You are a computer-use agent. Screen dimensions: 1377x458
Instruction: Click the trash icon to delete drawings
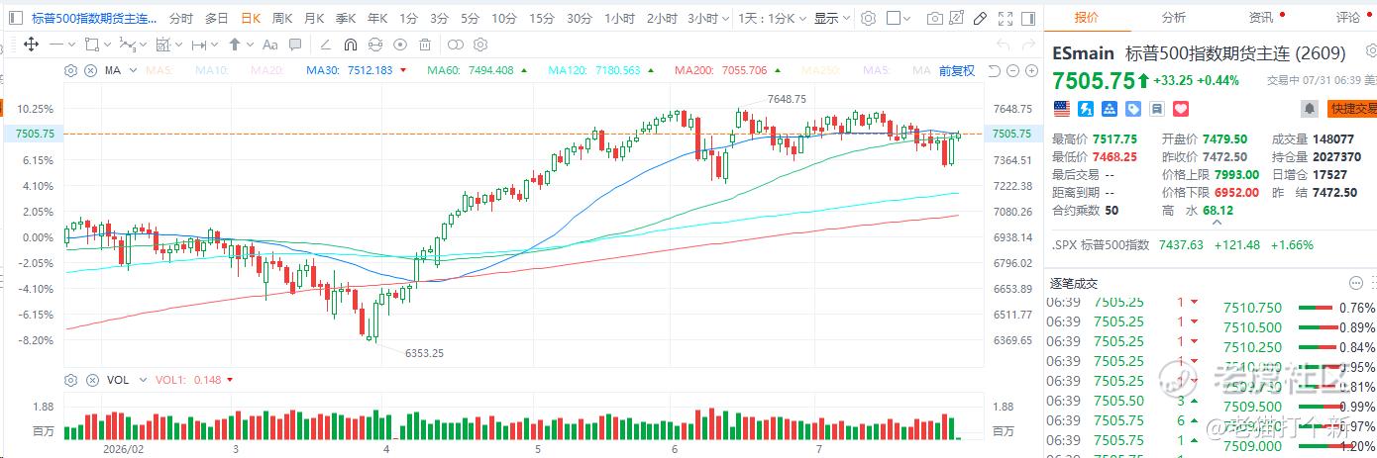tap(425, 45)
